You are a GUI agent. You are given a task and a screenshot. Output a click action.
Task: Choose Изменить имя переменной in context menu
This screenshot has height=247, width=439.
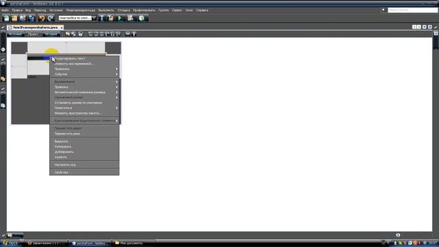click(84, 64)
